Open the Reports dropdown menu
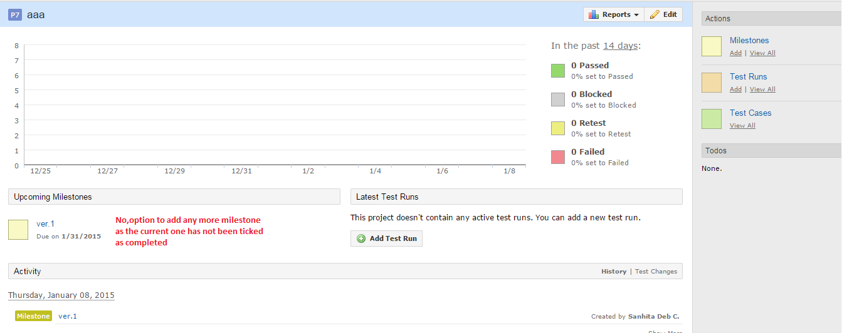Viewport: 842px width, 333px height. pyautogui.click(x=614, y=14)
